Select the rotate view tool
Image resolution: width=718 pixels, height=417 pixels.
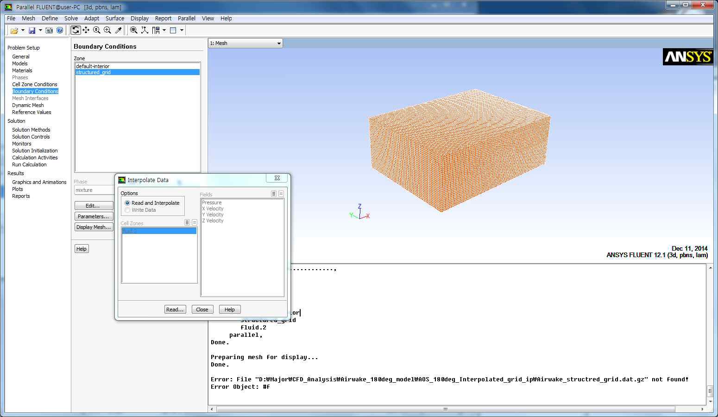click(x=76, y=30)
